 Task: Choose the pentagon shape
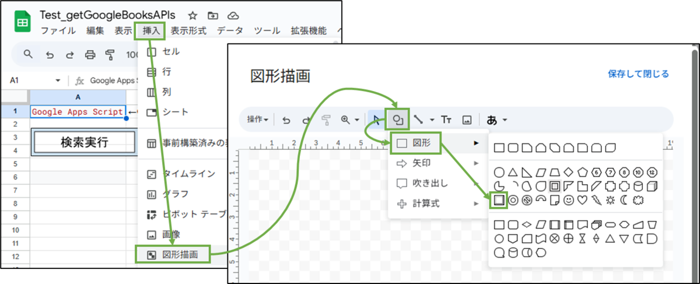pyautogui.click(x=582, y=172)
